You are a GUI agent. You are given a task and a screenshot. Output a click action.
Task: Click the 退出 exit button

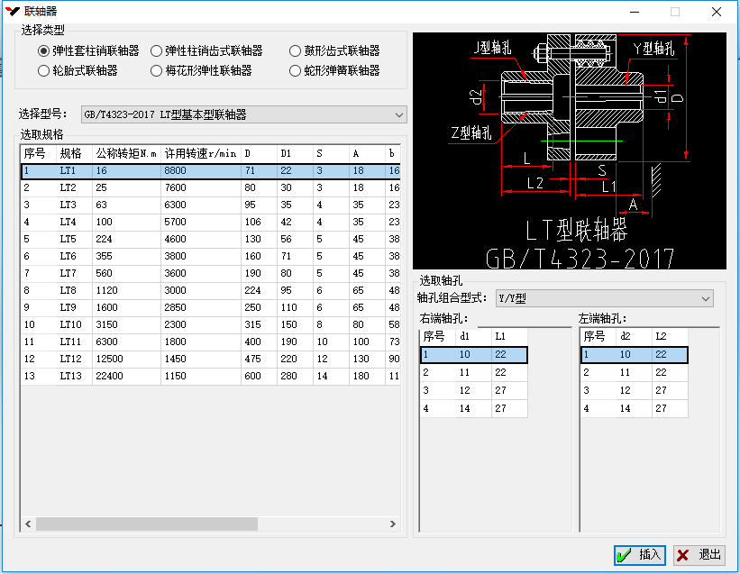pos(699,555)
